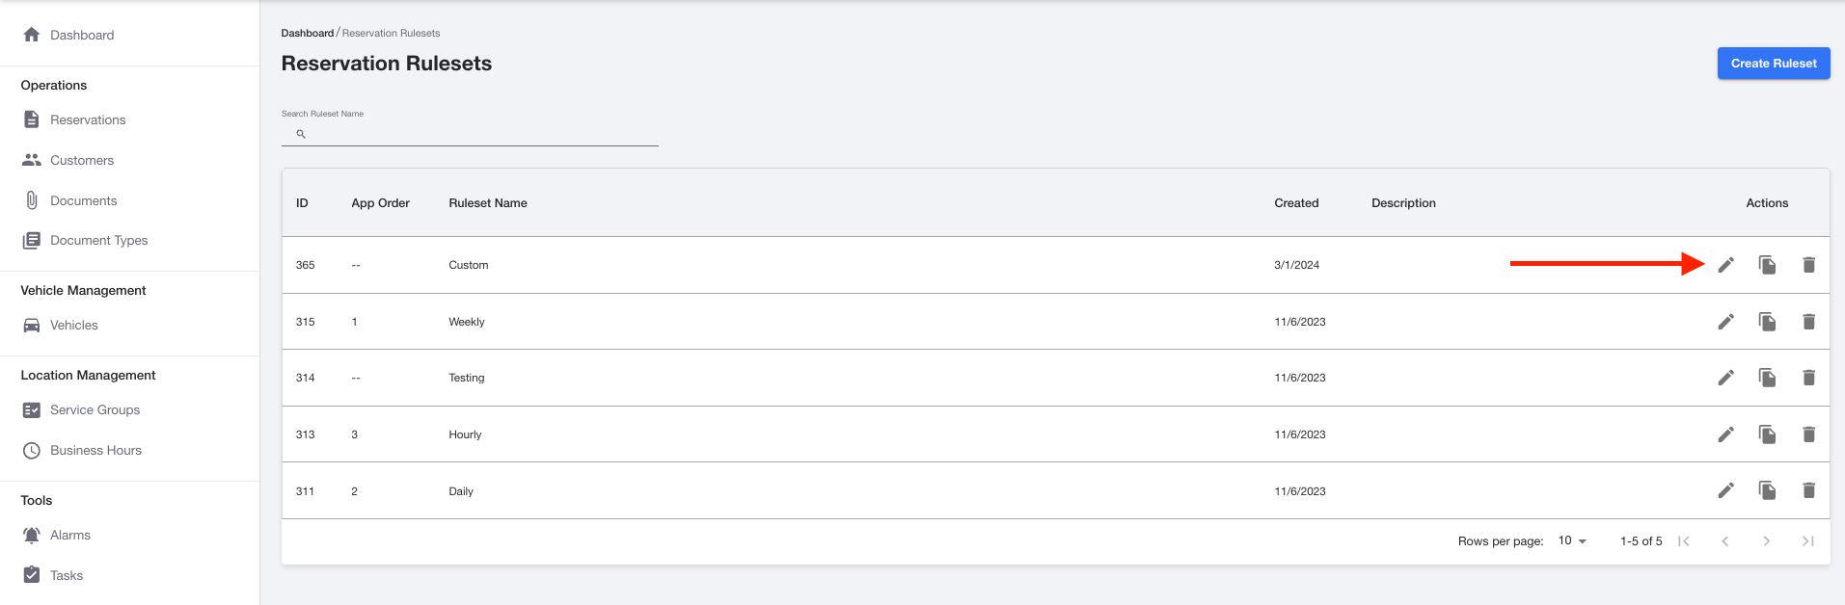
Task: Open the Rows per page dropdown
Action: (x=1572, y=540)
